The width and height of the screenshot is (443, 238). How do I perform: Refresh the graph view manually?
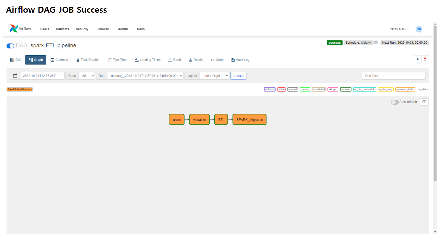click(424, 102)
